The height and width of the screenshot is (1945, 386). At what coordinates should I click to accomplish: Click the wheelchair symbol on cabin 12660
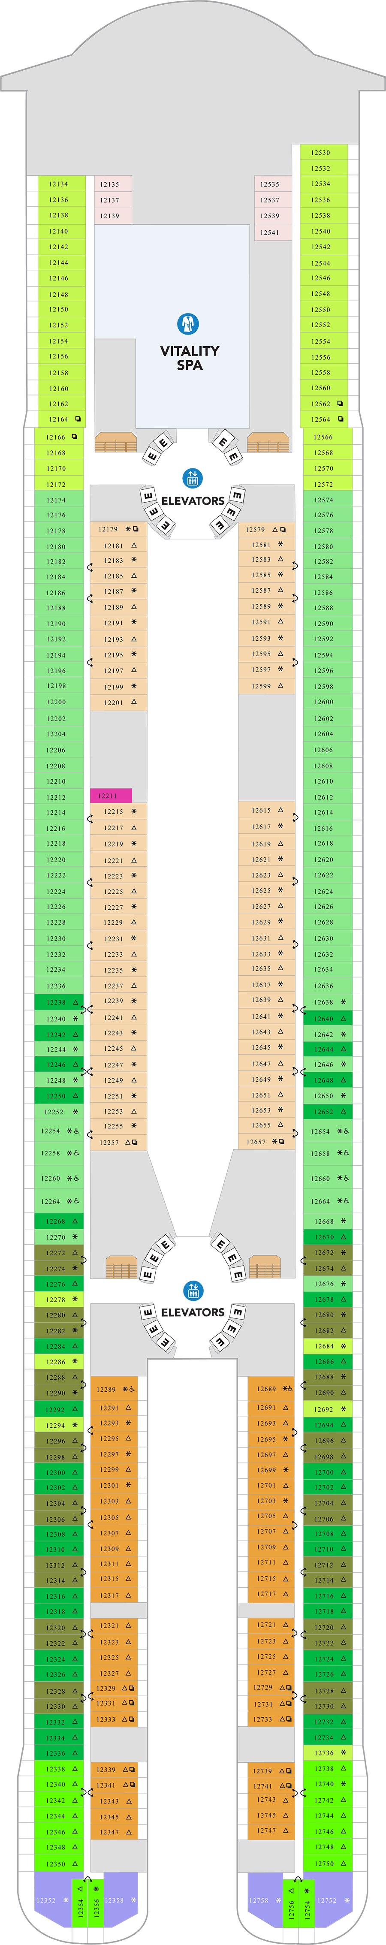tap(347, 1178)
